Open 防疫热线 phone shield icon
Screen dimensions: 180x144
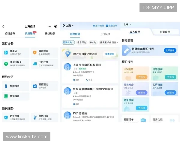(x=6, y=118)
